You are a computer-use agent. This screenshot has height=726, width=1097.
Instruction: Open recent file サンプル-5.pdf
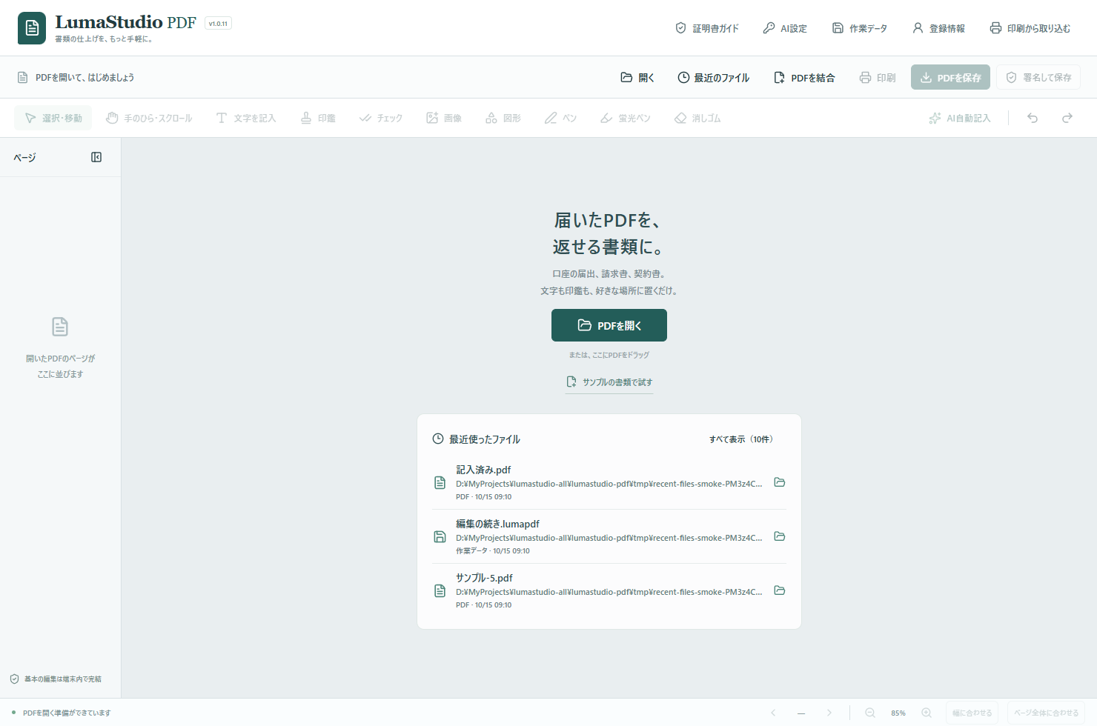click(597, 590)
